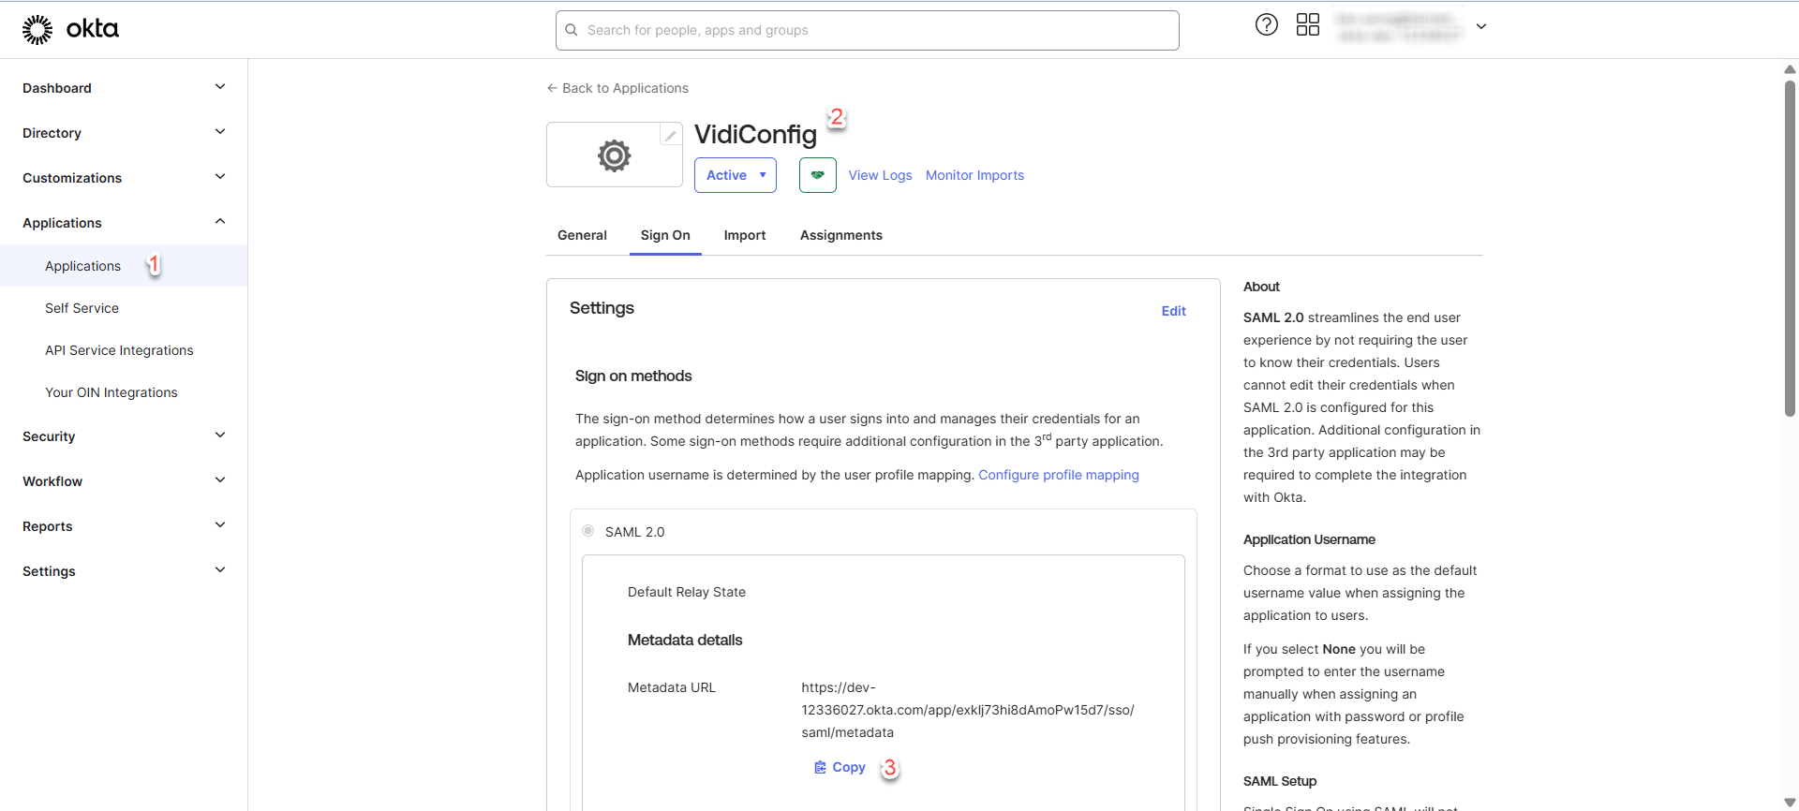Open the Configure profile mapping link

tap(1058, 475)
